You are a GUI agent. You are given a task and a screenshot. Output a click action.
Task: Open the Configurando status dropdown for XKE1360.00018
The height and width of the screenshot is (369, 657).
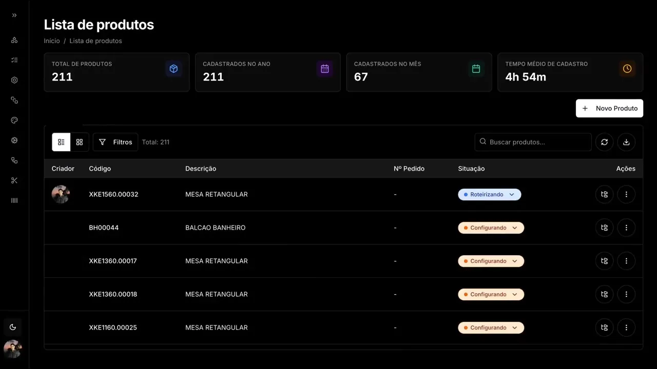tap(491, 294)
